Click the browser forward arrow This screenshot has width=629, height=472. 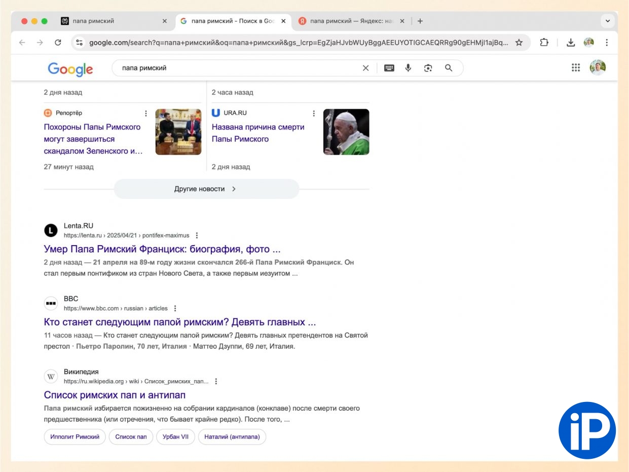pyautogui.click(x=40, y=43)
